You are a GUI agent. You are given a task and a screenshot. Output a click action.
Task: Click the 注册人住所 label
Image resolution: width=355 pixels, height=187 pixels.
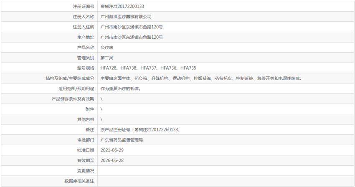tap(83, 27)
